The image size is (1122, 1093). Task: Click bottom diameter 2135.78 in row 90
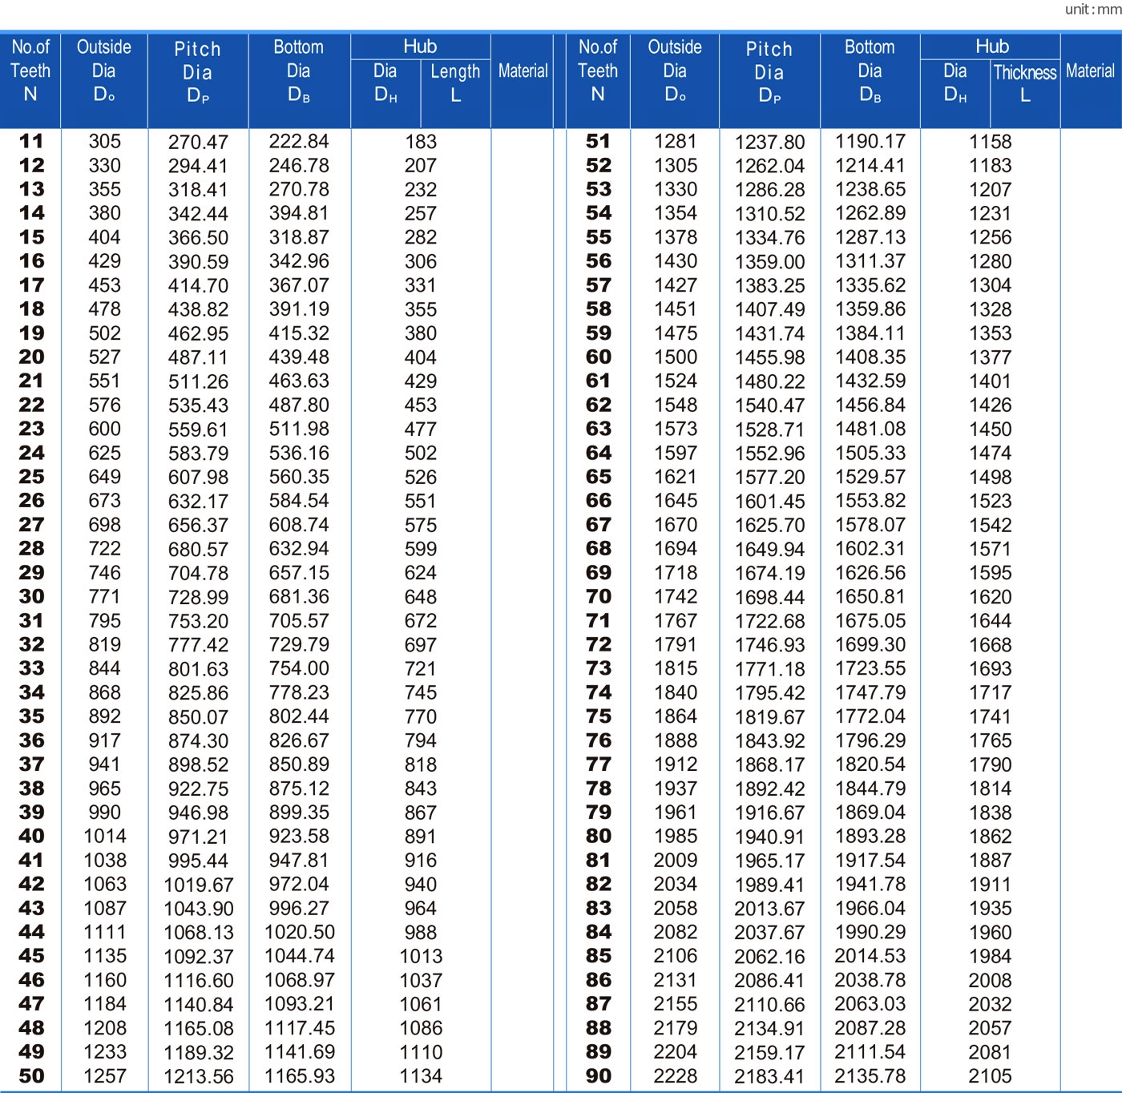[870, 1075]
